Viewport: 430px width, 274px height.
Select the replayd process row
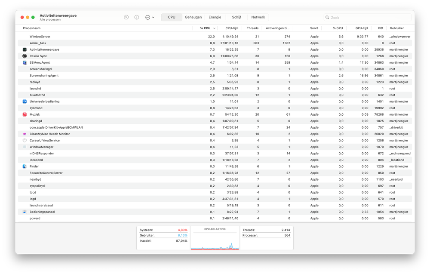215,82
